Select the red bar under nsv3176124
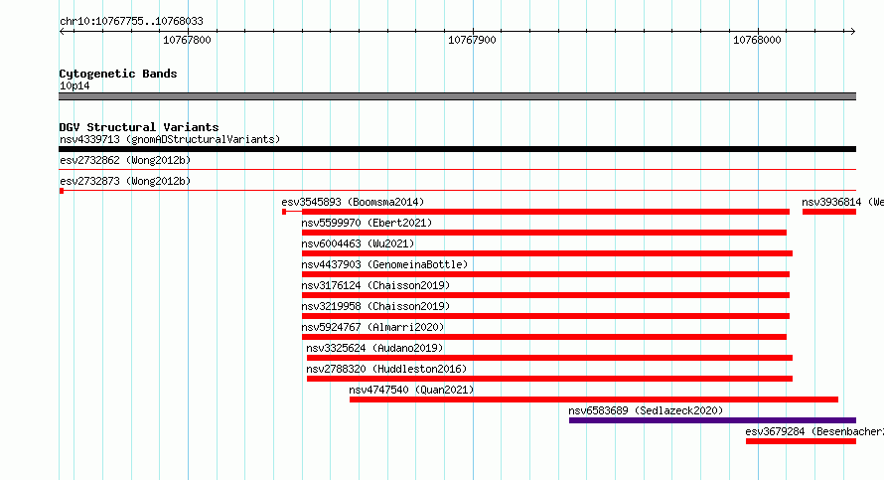Image resolution: width=884 pixels, height=480 pixels. tap(545, 295)
